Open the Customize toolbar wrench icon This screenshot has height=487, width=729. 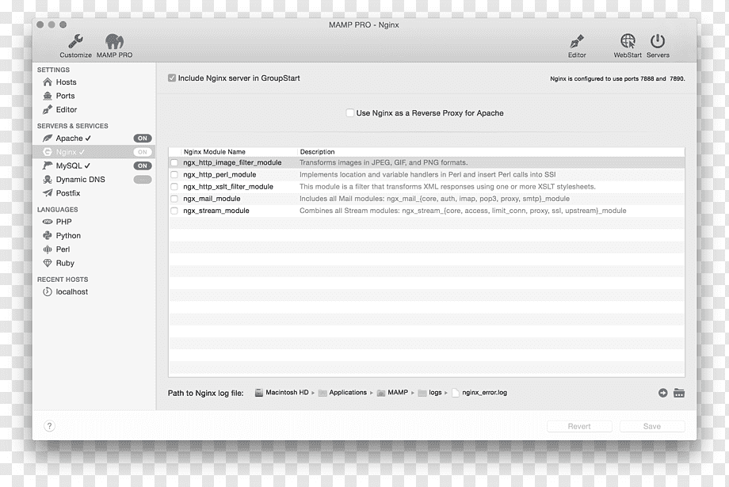click(x=75, y=41)
